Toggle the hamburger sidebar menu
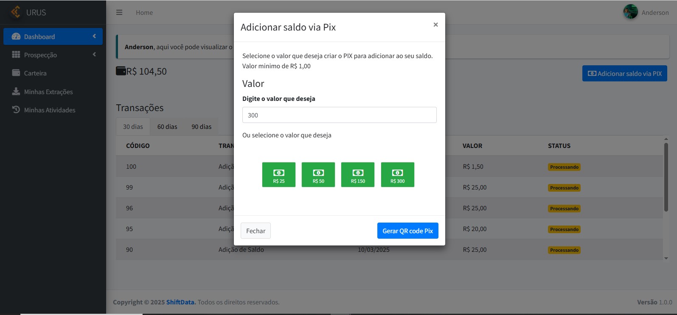 119,13
